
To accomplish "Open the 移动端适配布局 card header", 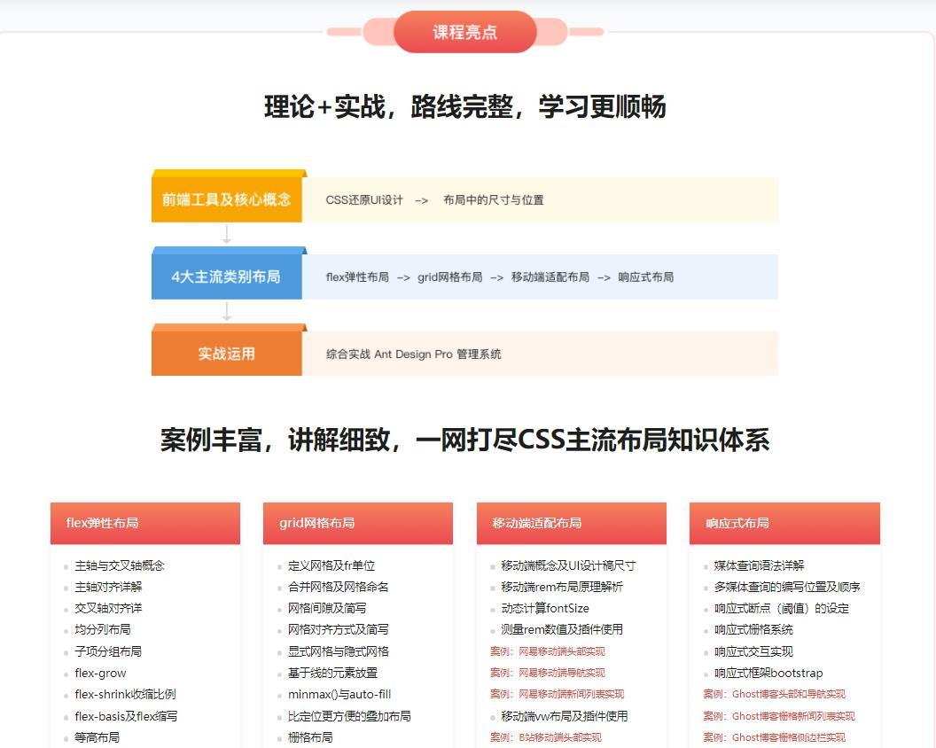I will tap(571, 523).
